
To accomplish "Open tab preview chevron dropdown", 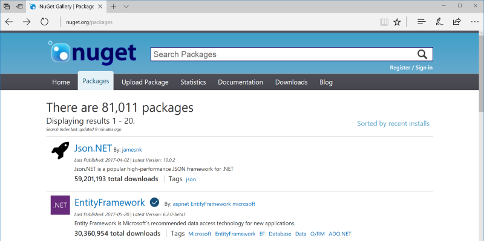I will tap(126, 6).
